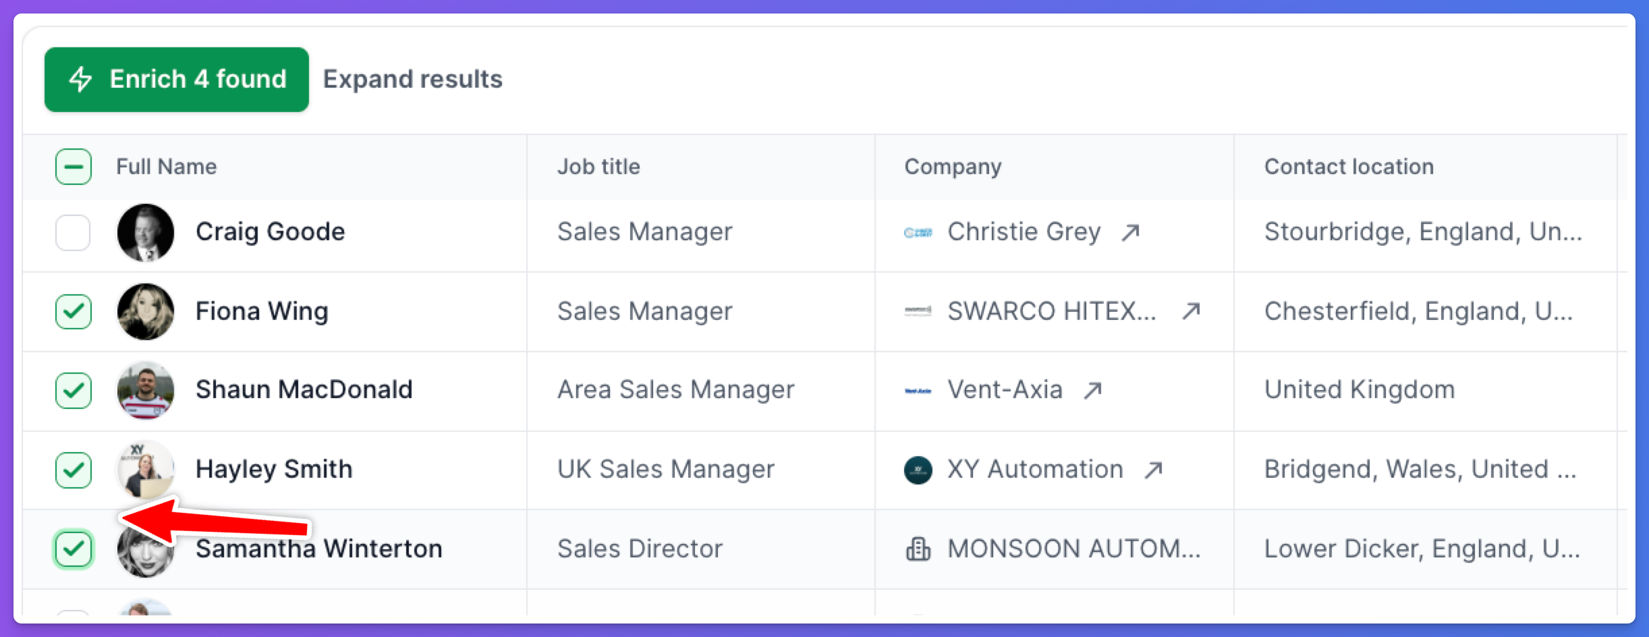The image size is (1649, 637).
Task: Click the Job title column header
Action: click(x=598, y=167)
